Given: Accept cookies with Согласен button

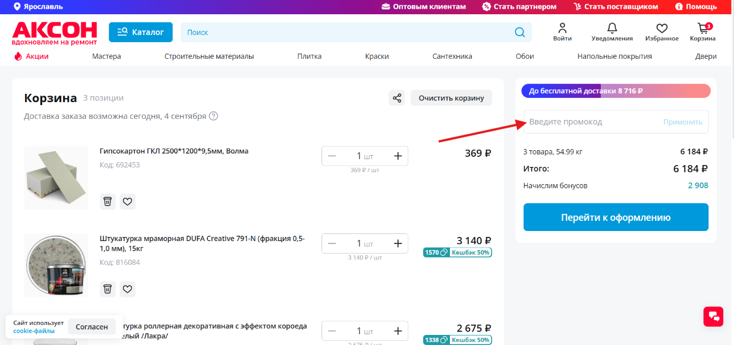Looking at the screenshot, I should coord(92,327).
